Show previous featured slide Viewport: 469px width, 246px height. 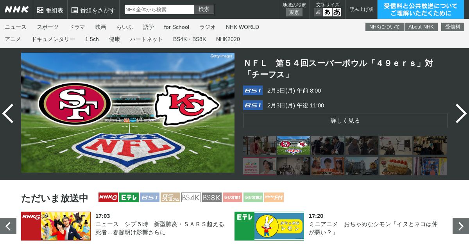coord(8,114)
